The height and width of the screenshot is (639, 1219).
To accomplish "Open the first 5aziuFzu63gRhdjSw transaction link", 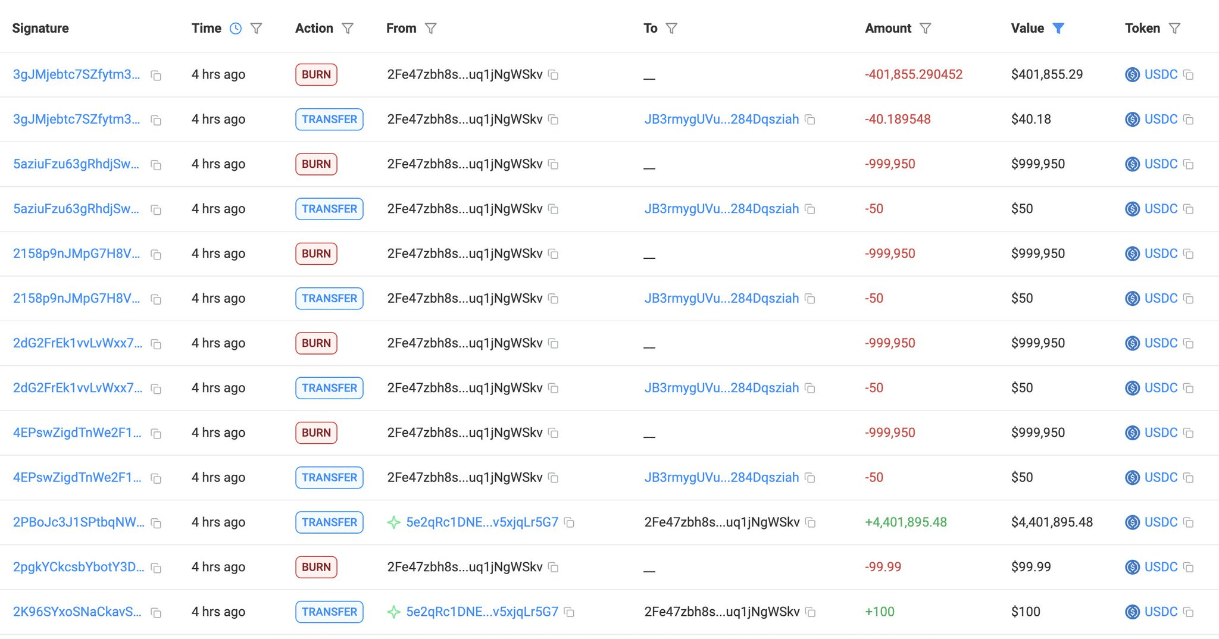I will point(76,164).
